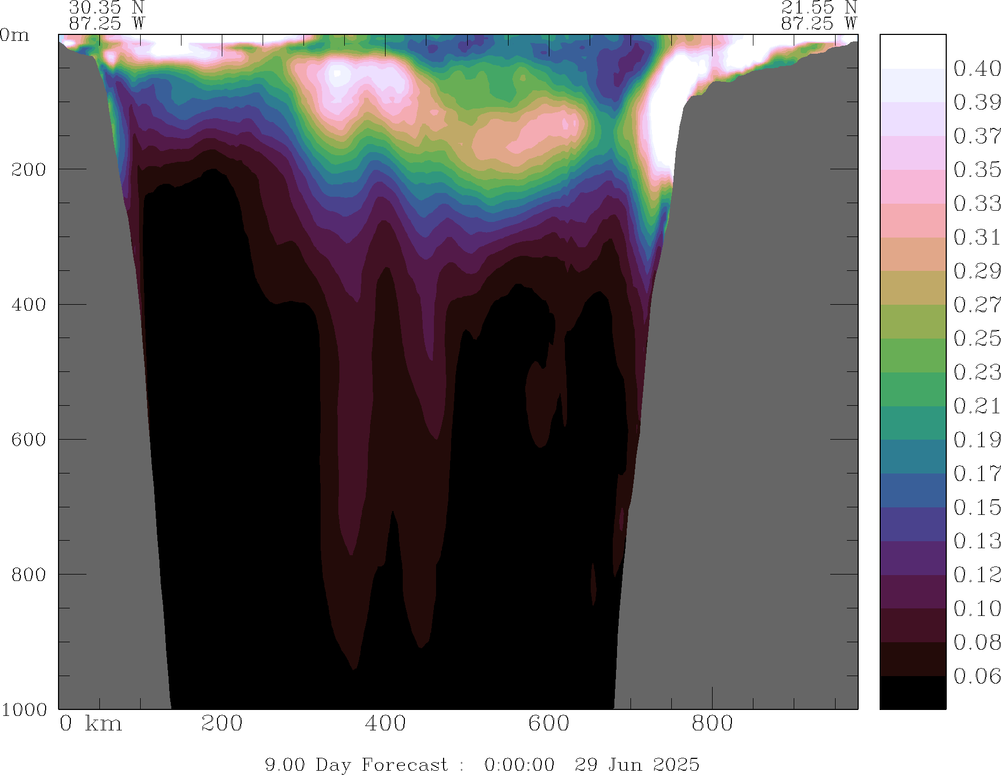
Task: Click the tan swatch between 0.27 and 0.29
Action: (x=912, y=288)
